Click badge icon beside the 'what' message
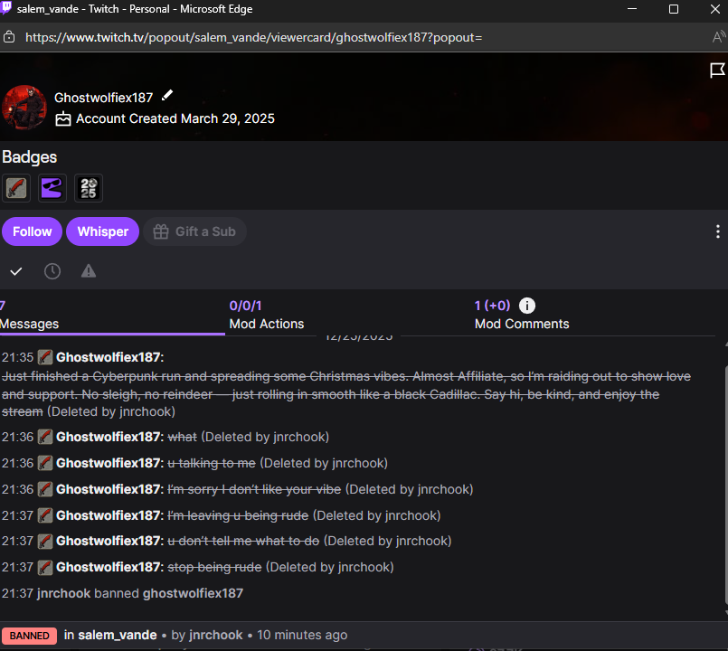This screenshot has height=651, width=728. pyautogui.click(x=45, y=437)
